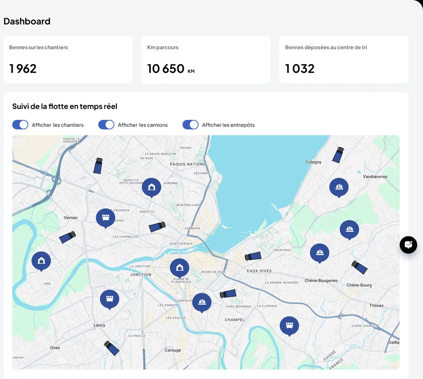
Task: Select the truck northeast of Cologny
Action: point(338,155)
